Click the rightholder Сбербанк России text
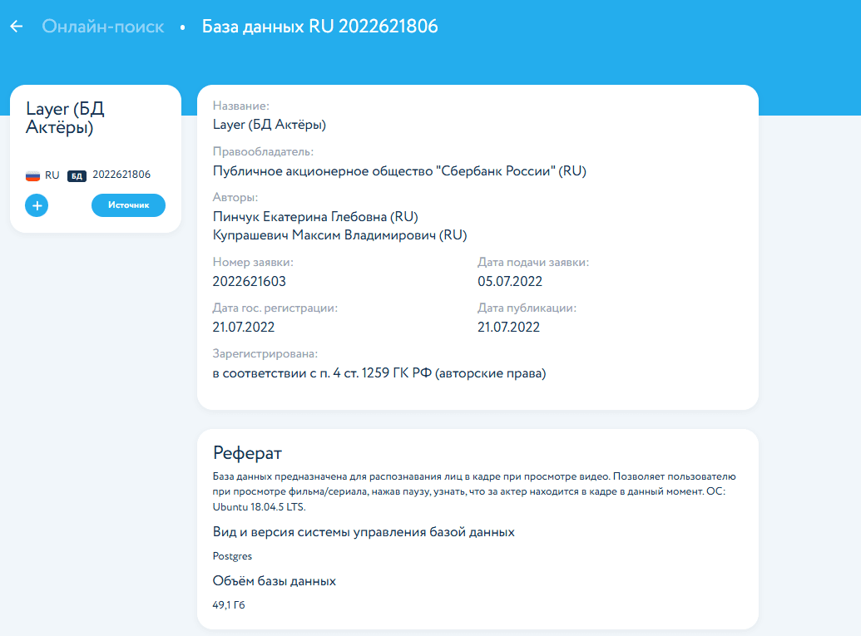Image resolution: width=861 pixels, height=636 pixels. pos(399,171)
